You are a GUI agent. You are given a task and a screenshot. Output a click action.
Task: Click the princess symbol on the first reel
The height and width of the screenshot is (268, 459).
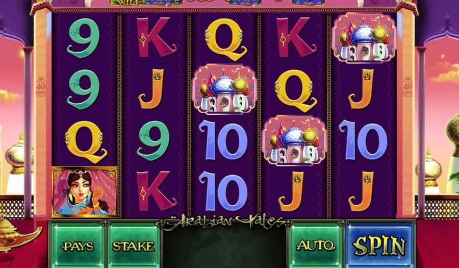tap(85, 192)
